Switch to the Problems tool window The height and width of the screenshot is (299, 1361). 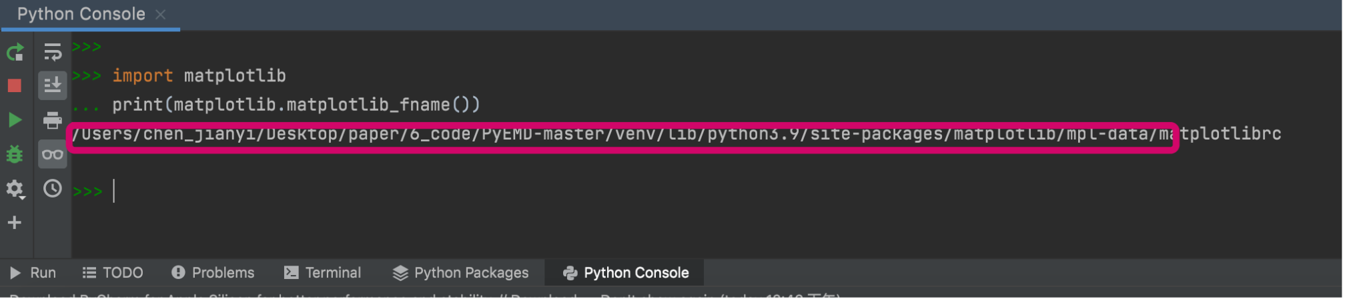(x=213, y=272)
